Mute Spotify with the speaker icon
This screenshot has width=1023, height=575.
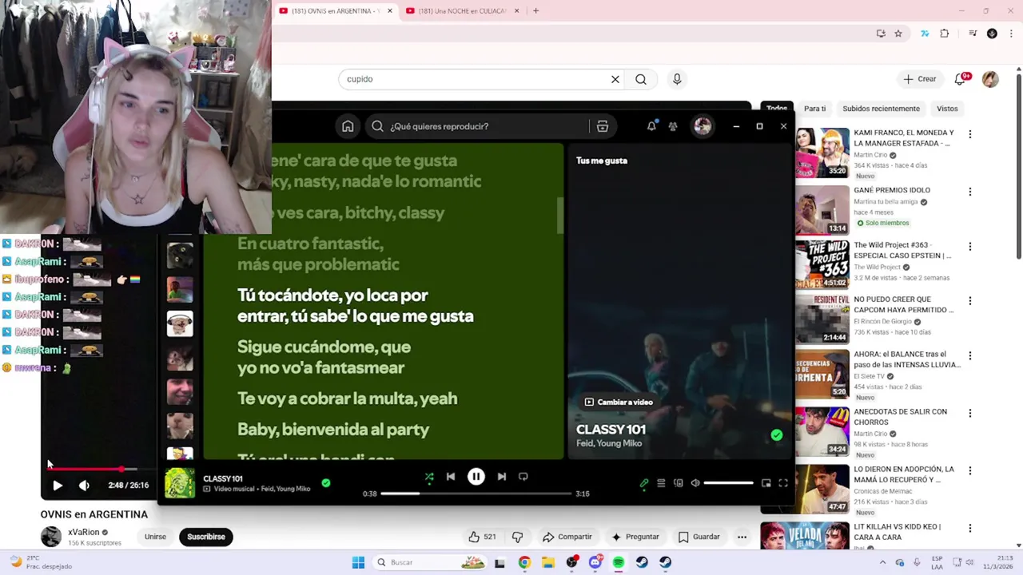pyautogui.click(x=695, y=483)
